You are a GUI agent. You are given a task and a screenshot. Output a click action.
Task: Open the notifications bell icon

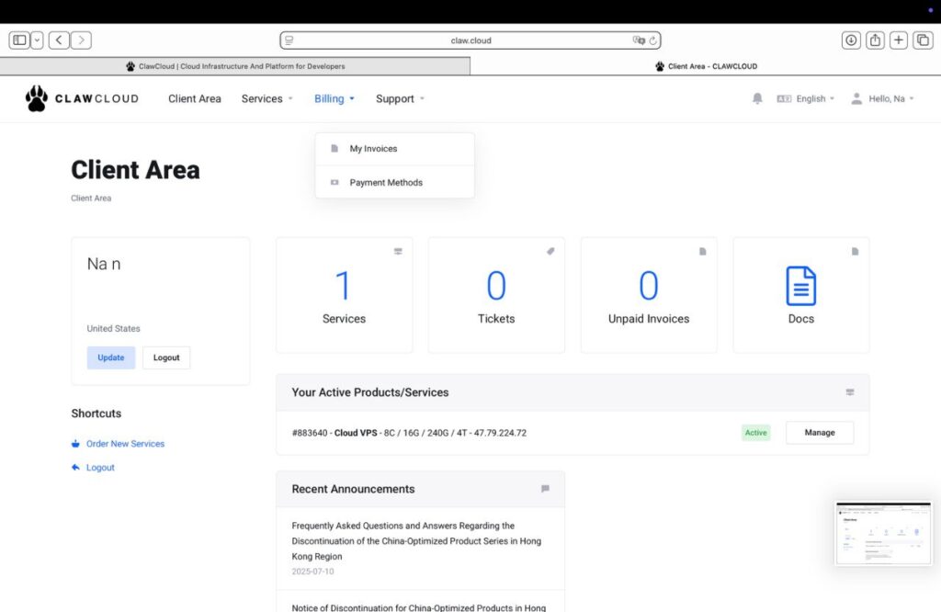coord(757,98)
